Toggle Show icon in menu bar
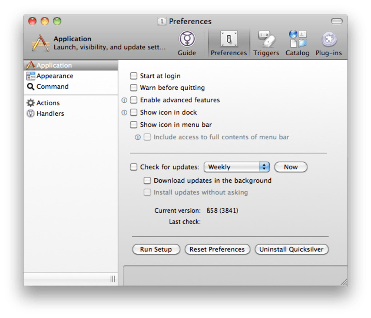This screenshot has width=371, height=318. coord(134,125)
